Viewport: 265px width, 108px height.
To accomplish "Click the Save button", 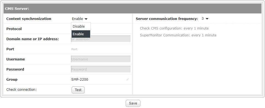I will (133, 103).
